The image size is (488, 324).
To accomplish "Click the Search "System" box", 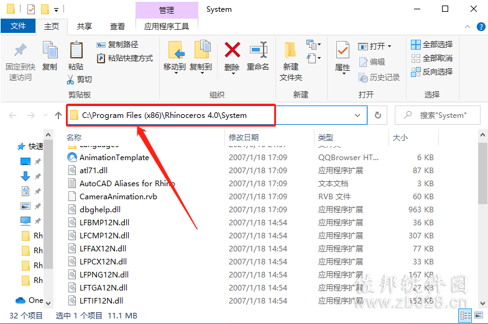I will tap(437, 115).
